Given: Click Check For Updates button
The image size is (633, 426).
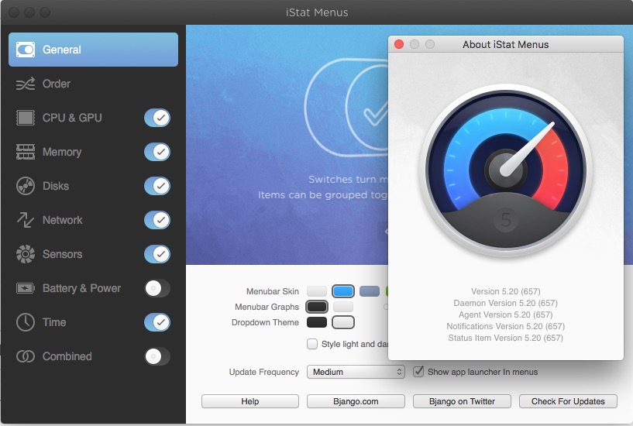Looking at the screenshot, I should (568, 401).
